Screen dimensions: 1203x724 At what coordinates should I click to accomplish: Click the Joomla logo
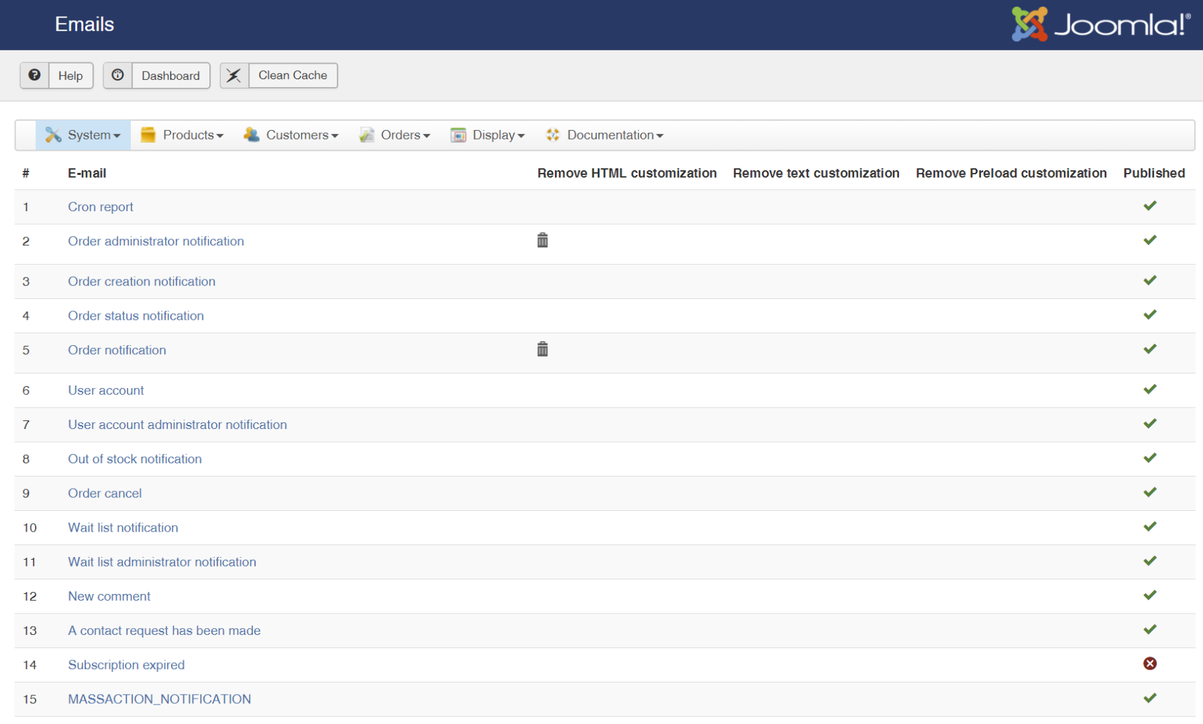click(x=1101, y=24)
